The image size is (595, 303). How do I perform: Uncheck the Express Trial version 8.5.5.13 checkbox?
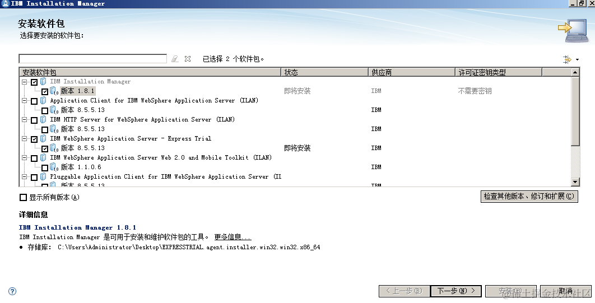(45, 148)
